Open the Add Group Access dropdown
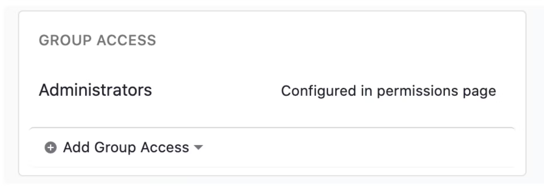This screenshot has height=186, width=544. [x=124, y=148]
